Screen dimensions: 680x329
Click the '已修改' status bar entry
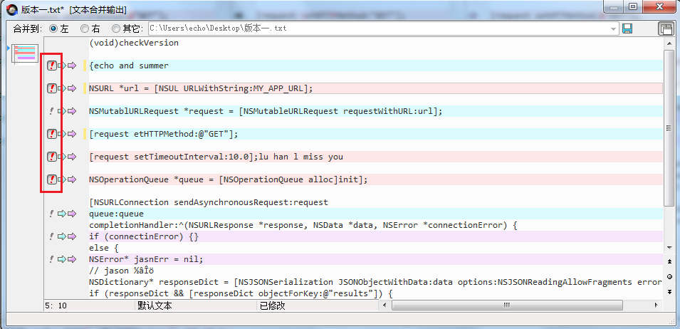pyautogui.click(x=272, y=305)
